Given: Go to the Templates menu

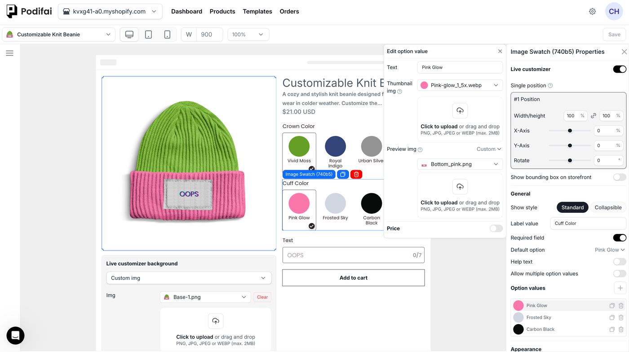Looking at the screenshot, I should coord(257,11).
